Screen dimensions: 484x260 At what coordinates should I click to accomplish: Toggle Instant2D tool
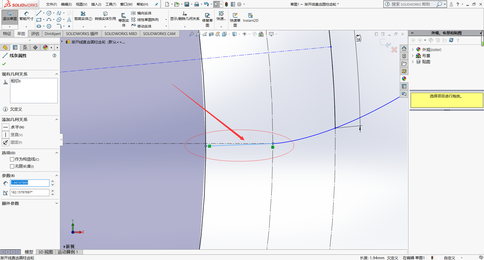(251, 18)
